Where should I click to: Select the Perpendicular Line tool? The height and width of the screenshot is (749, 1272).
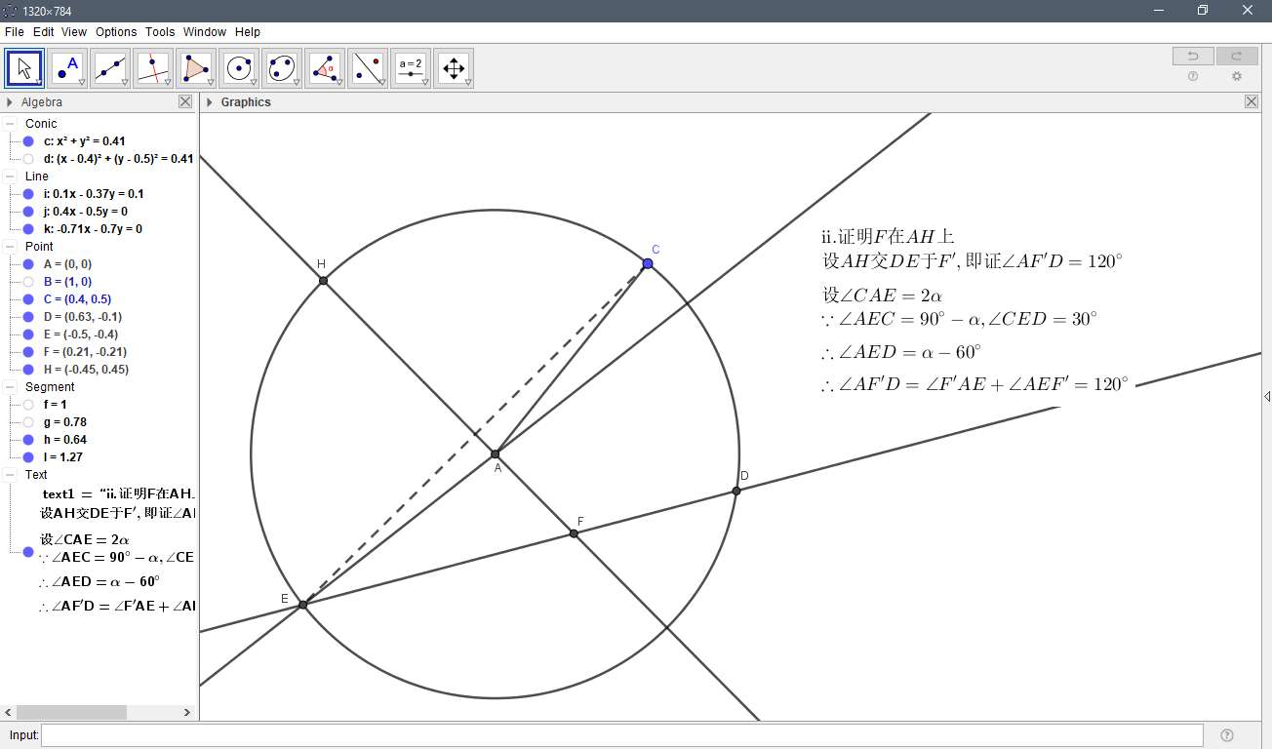[x=152, y=67]
